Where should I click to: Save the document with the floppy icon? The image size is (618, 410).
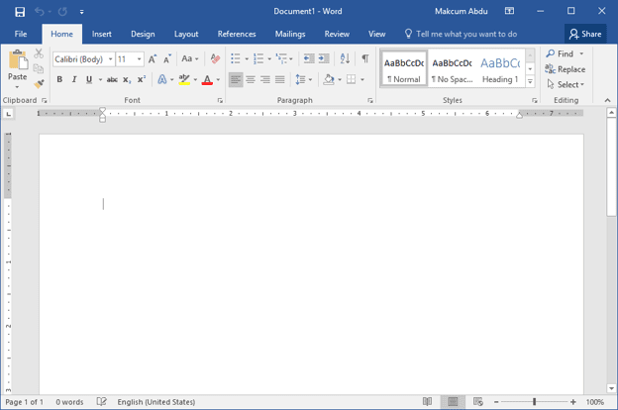point(20,12)
